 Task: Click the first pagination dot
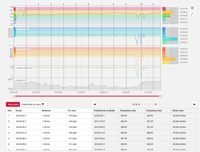tap(134, 104)
